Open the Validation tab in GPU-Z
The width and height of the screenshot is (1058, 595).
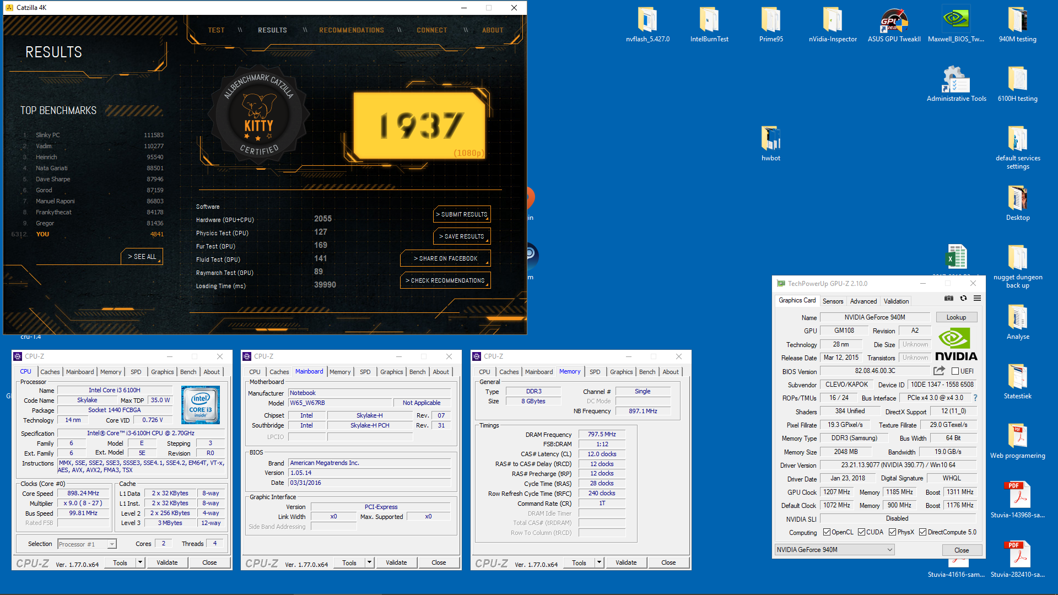click(x=896, y=301)
